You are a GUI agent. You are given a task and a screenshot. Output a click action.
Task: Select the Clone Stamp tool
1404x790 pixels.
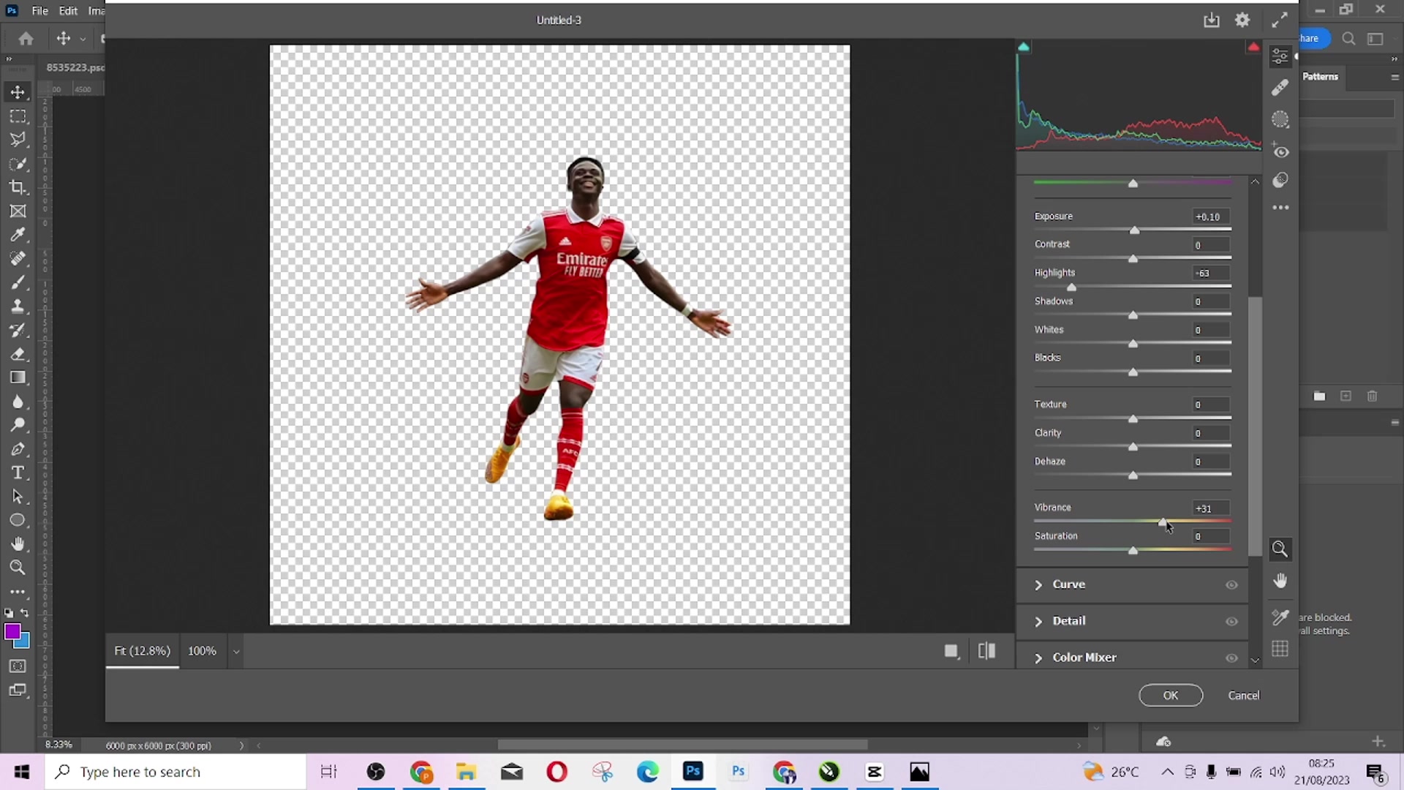tap(18, 306)
